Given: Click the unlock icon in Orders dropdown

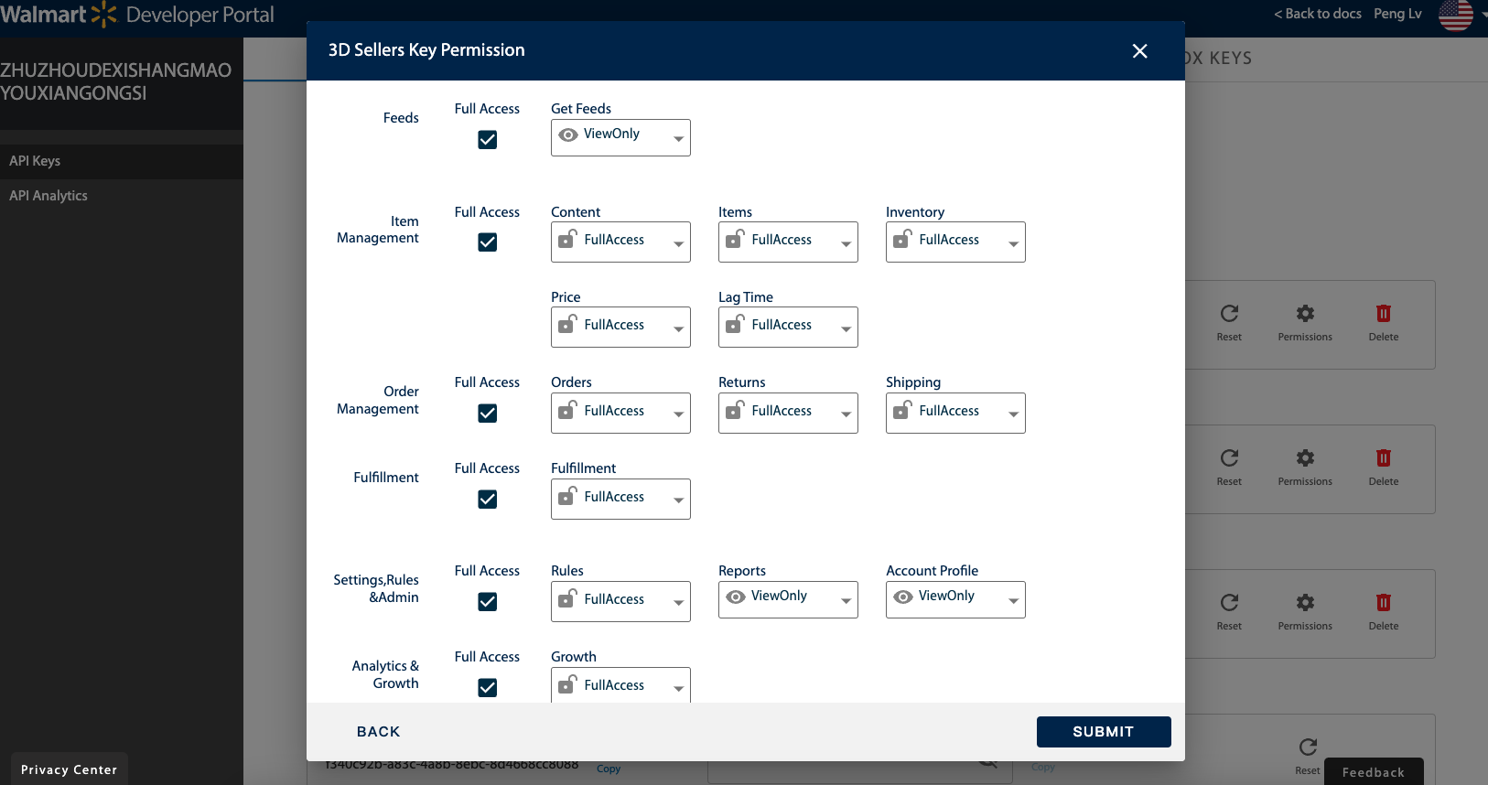Looking at the screenshot, I should click(567, 410).
